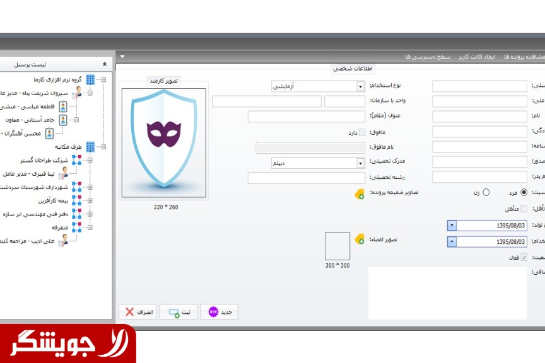
Task: Click the بیمه کارآفرین organization icon
Action: 76,200
